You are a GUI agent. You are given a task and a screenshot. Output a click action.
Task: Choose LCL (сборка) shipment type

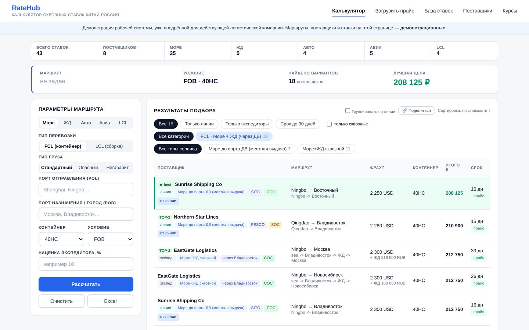pos(109,146)
